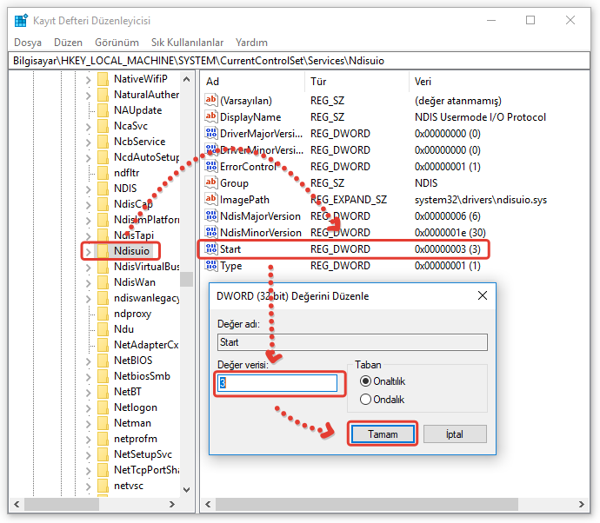Choose the Ondalık base option
Viewport: 600px width, 523px height.
(x=365, y=400)
